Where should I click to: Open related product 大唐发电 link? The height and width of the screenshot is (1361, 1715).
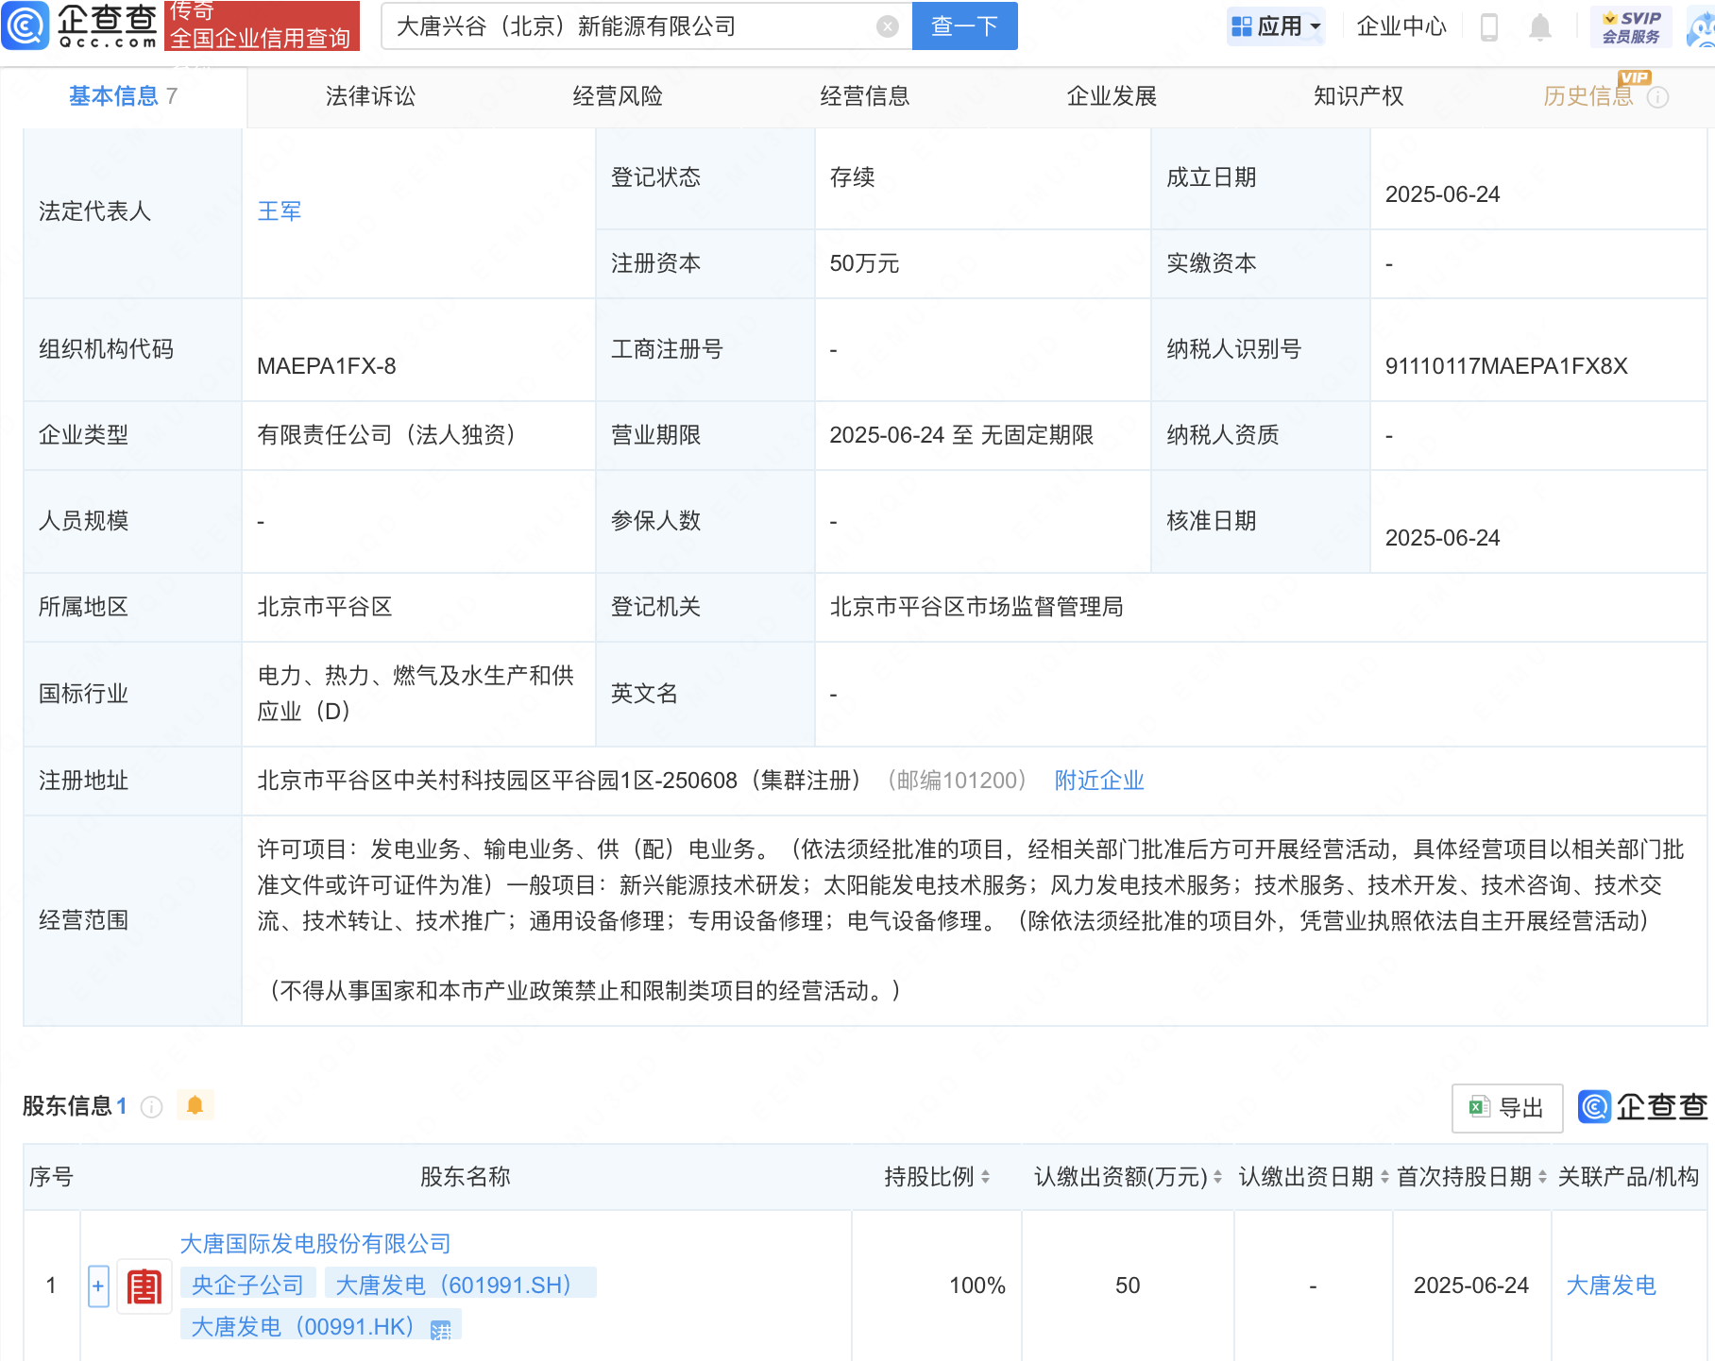click(1611, 1285)
